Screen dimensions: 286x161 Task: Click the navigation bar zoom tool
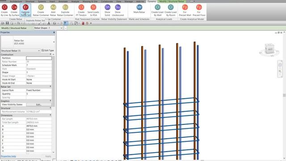coord(280,72)
